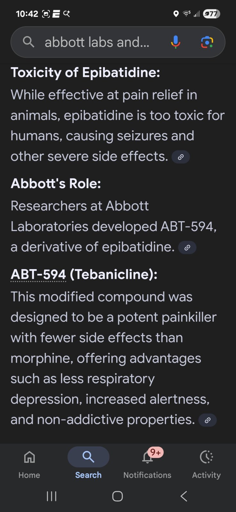Image resolution: width=236 pixels, height=512 pixels.
Task: Tap the magnifier icon in search bar
Action: [28, 42]
